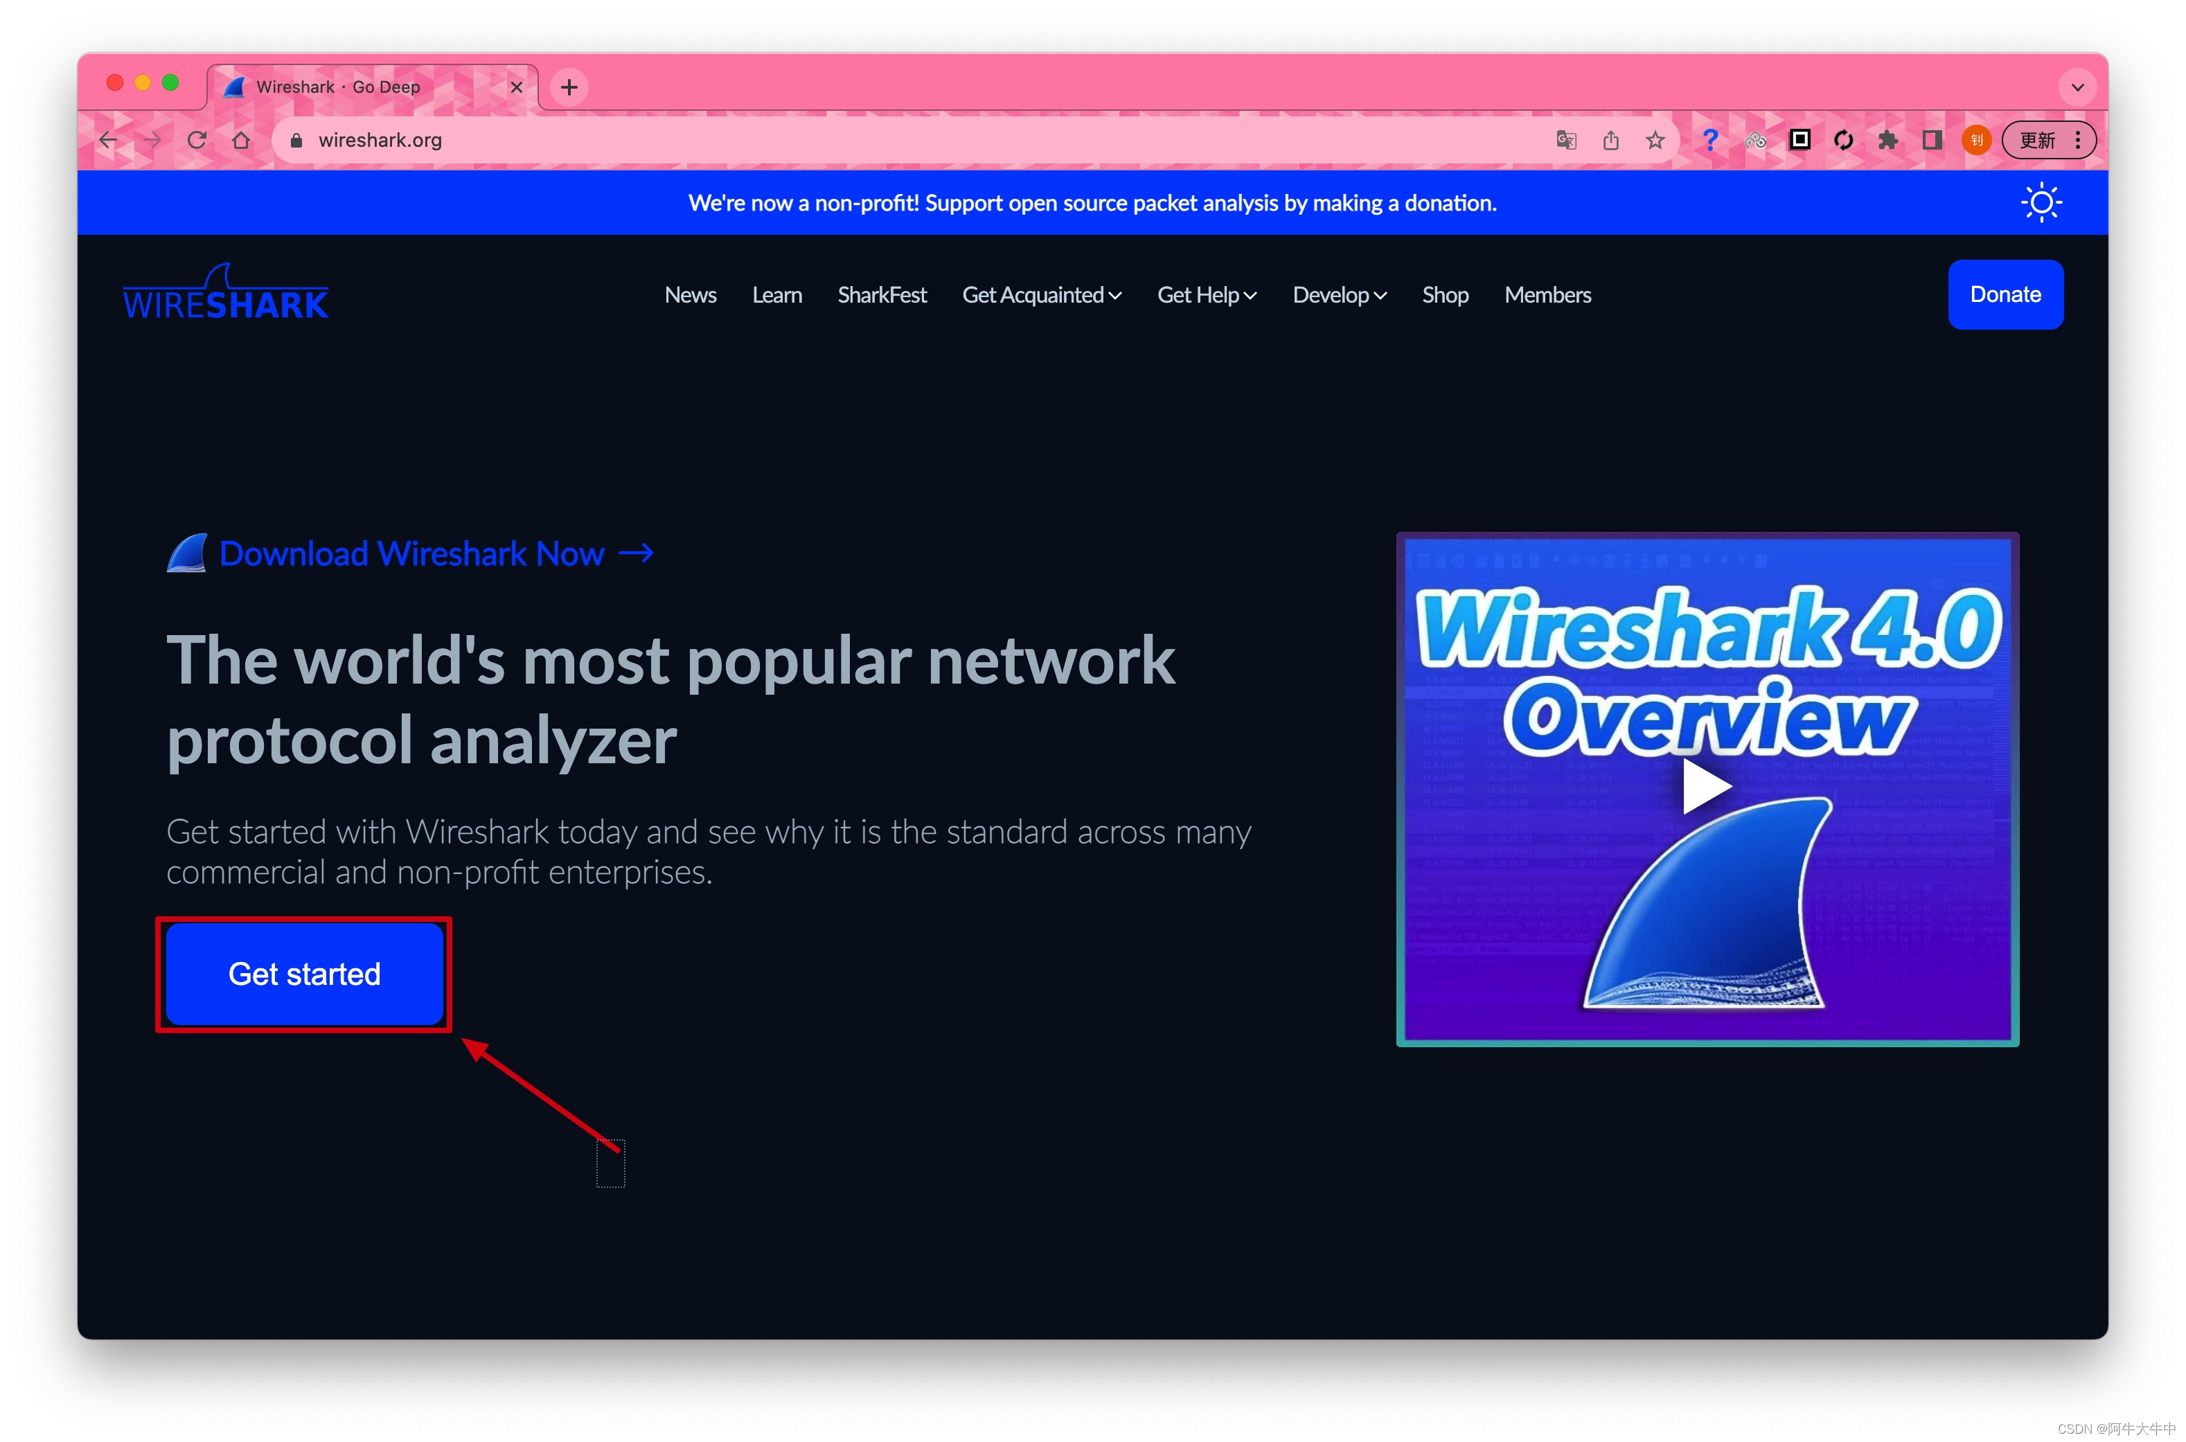Expand the Get Help dropdown menu
This screenshot has width=2186, height=1442.
coord(1206,294)
